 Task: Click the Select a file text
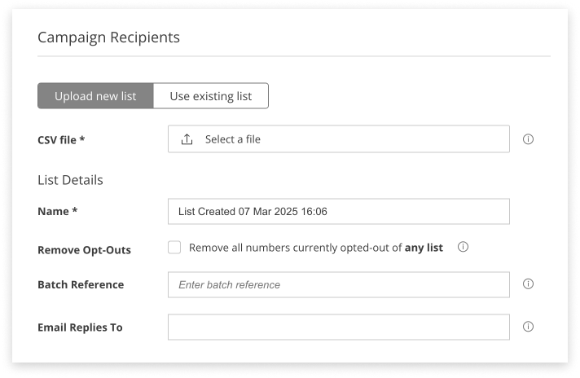233,139
